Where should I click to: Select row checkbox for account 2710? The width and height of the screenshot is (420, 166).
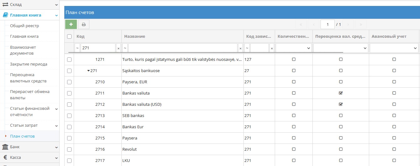(x=69, y=82)
